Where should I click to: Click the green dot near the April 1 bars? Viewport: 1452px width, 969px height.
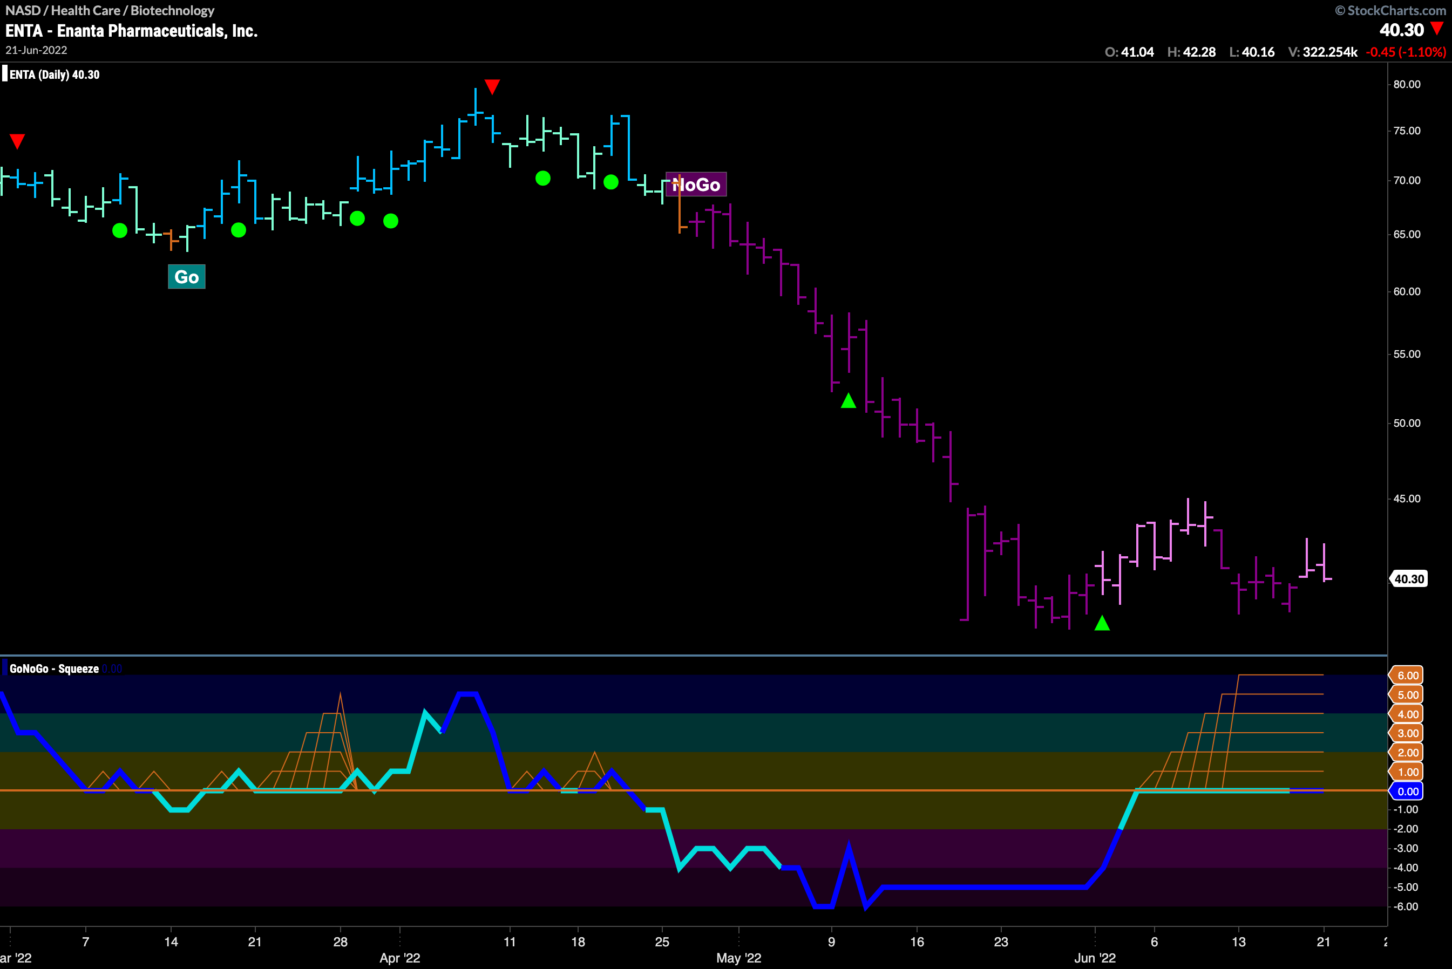pos(391,221)
